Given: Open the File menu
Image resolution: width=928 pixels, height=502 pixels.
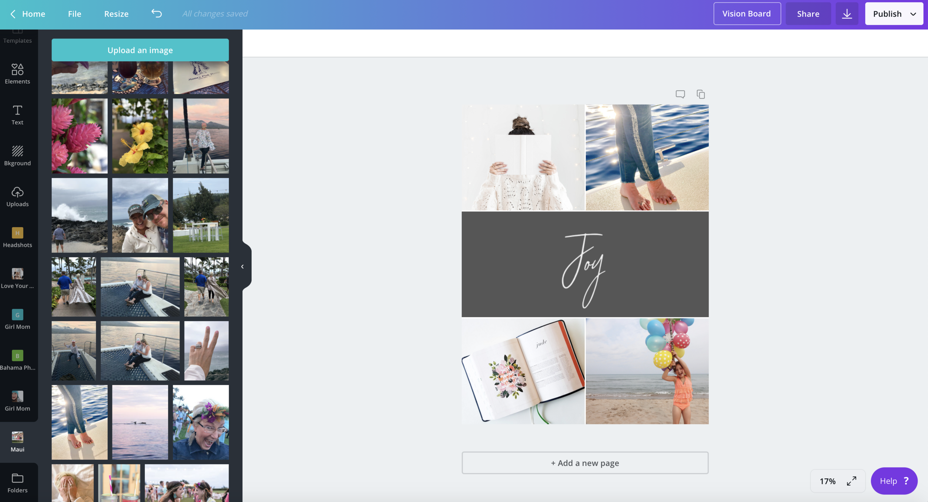Looking at the screenshot, I should coord(74,14).
